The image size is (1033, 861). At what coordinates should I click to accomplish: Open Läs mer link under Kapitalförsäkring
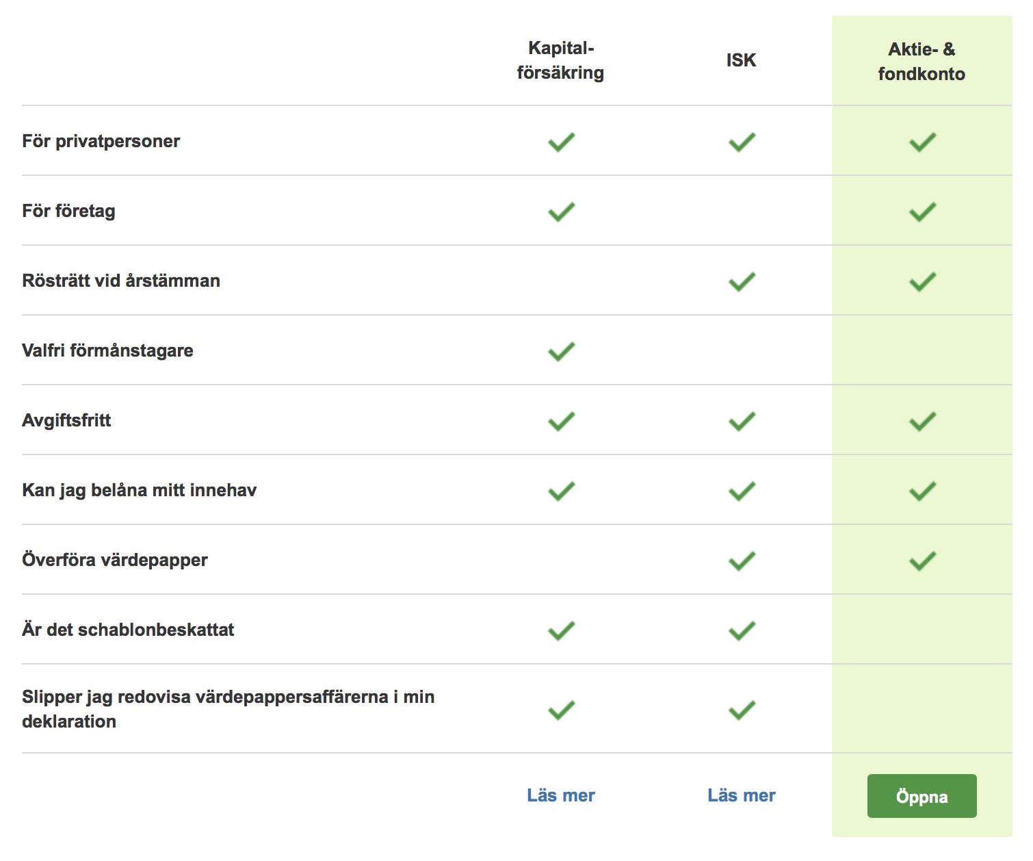pos(560,795)
